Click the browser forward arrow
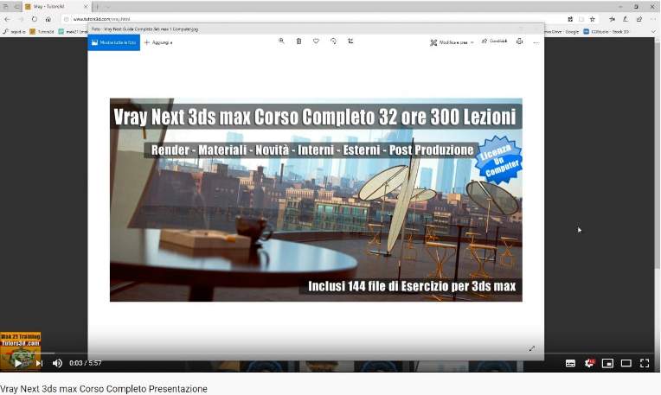661x395 pixels. coord(21,19)
